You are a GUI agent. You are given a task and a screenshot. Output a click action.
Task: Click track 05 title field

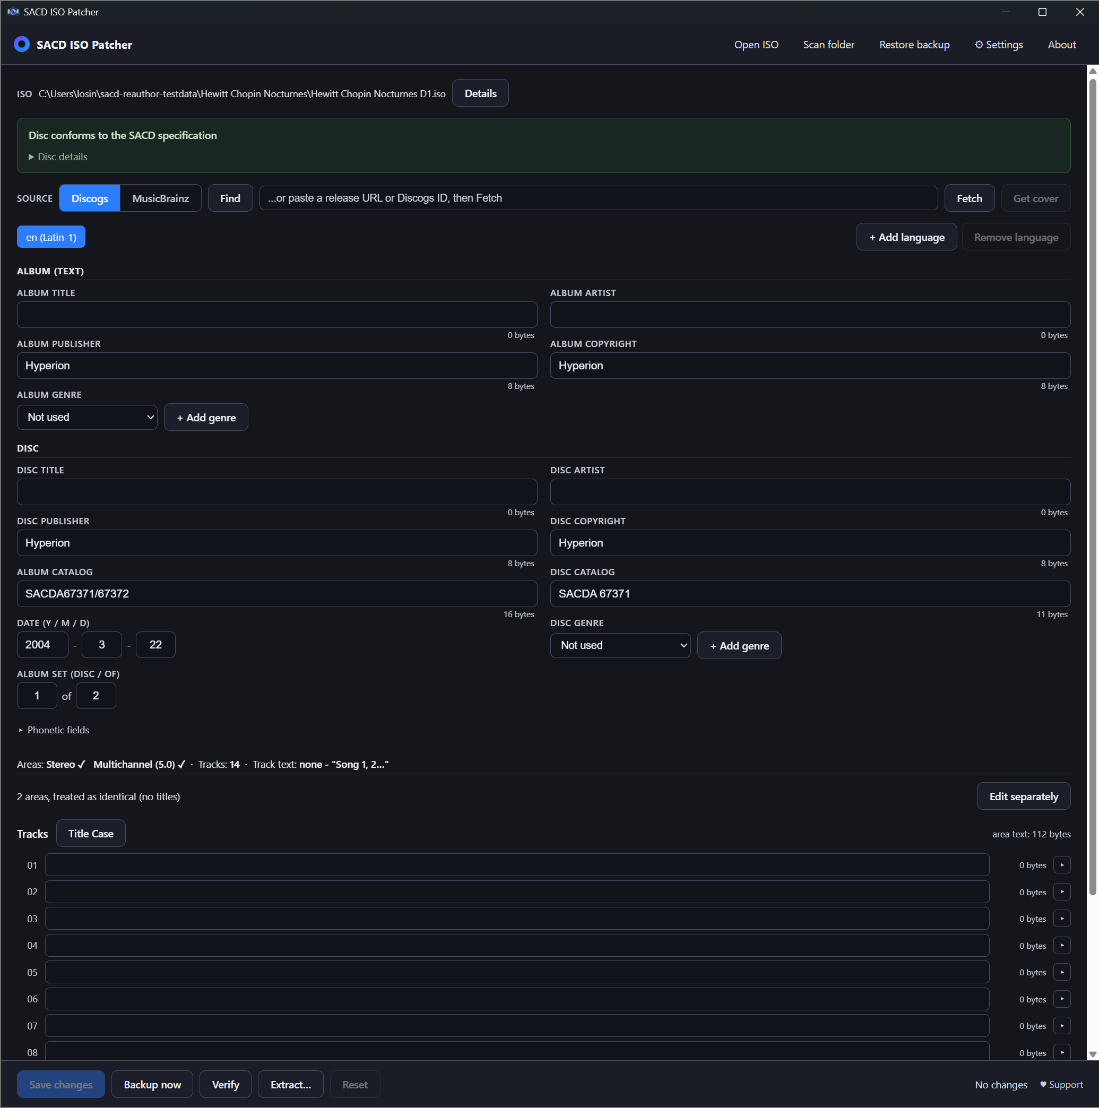pos(517,972)
